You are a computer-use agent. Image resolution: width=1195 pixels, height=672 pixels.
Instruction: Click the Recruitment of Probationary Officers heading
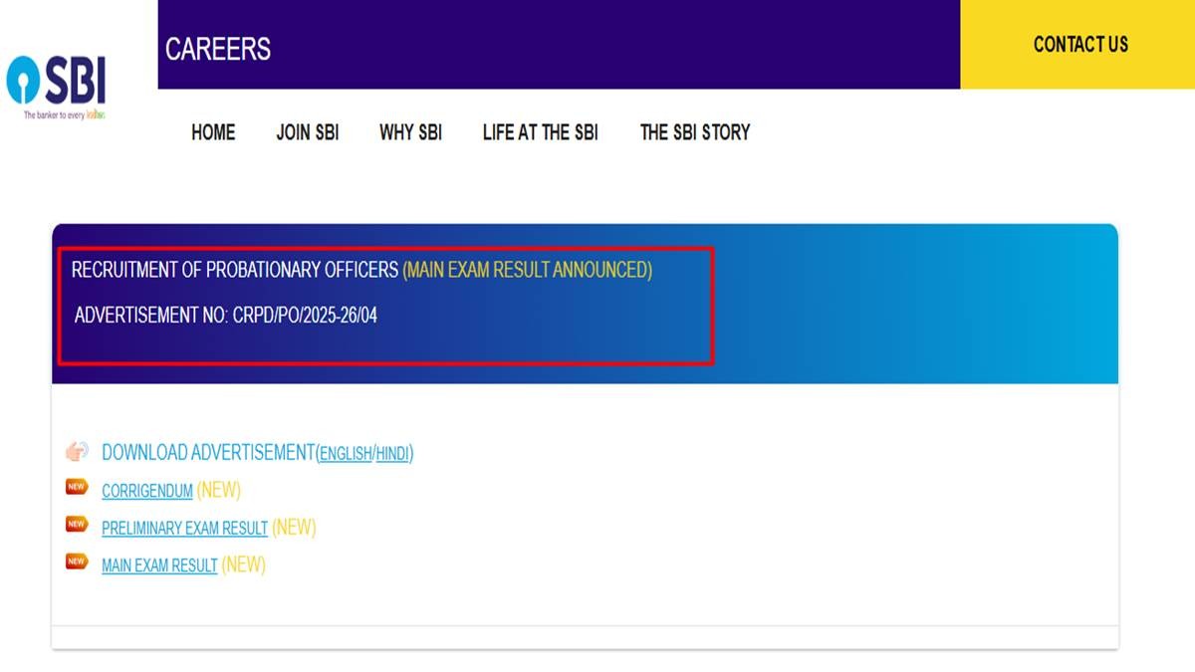click(236, 270)
